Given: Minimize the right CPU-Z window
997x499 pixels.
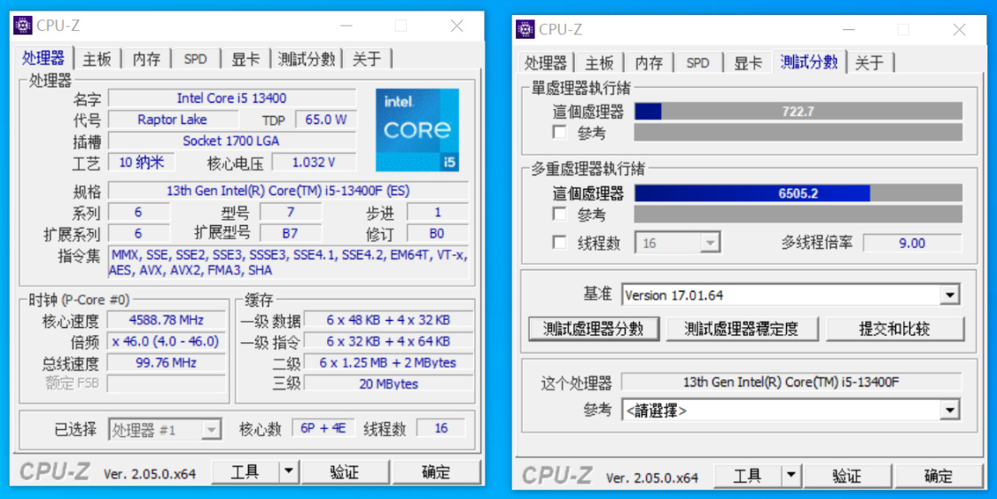Looking at the screenshot, I should tap(849, 29).
